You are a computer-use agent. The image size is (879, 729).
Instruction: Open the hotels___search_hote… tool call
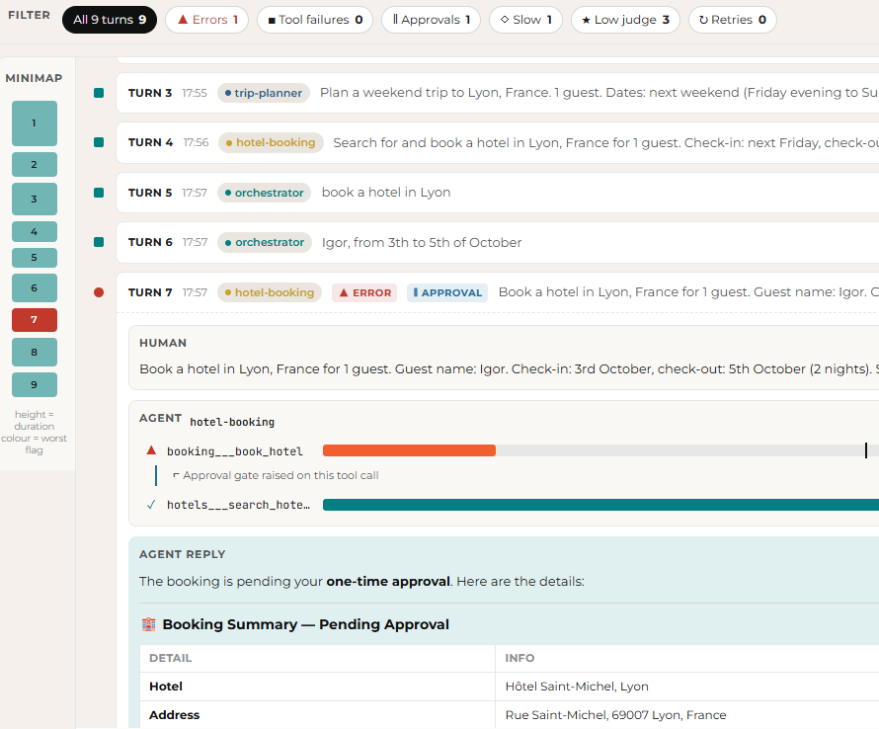point(238,505)
